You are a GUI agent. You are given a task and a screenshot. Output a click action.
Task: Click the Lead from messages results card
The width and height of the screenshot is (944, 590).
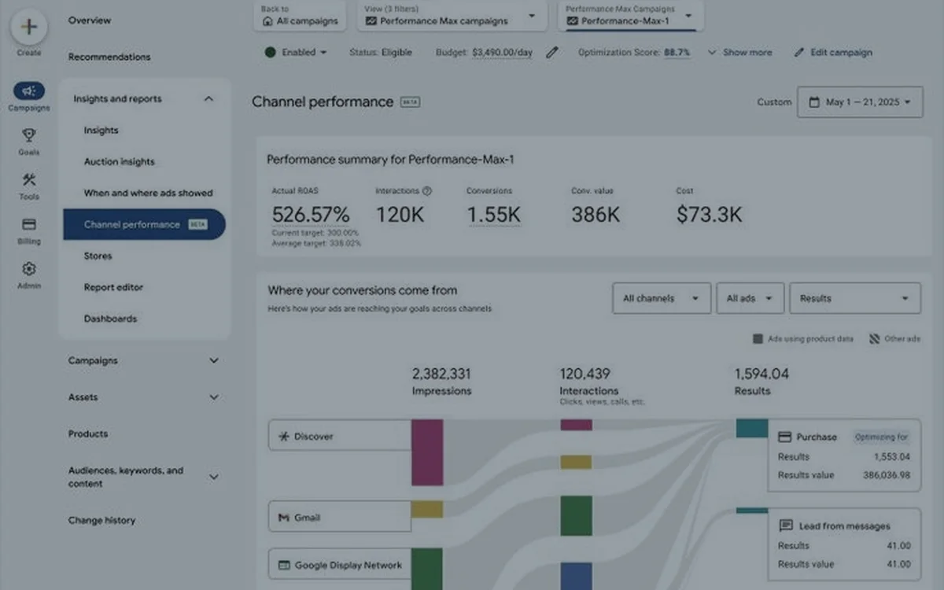coord(844,544)
